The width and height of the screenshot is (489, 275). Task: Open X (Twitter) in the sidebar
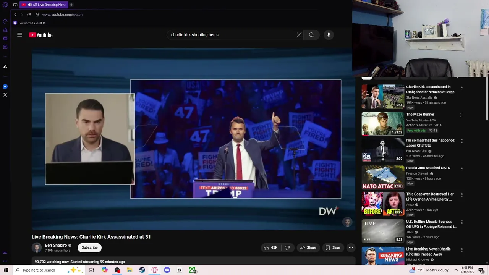[5, 95]
